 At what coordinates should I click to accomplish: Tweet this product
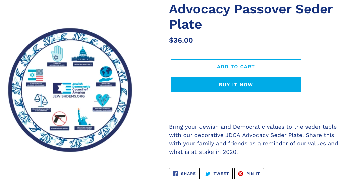point(217,174)
